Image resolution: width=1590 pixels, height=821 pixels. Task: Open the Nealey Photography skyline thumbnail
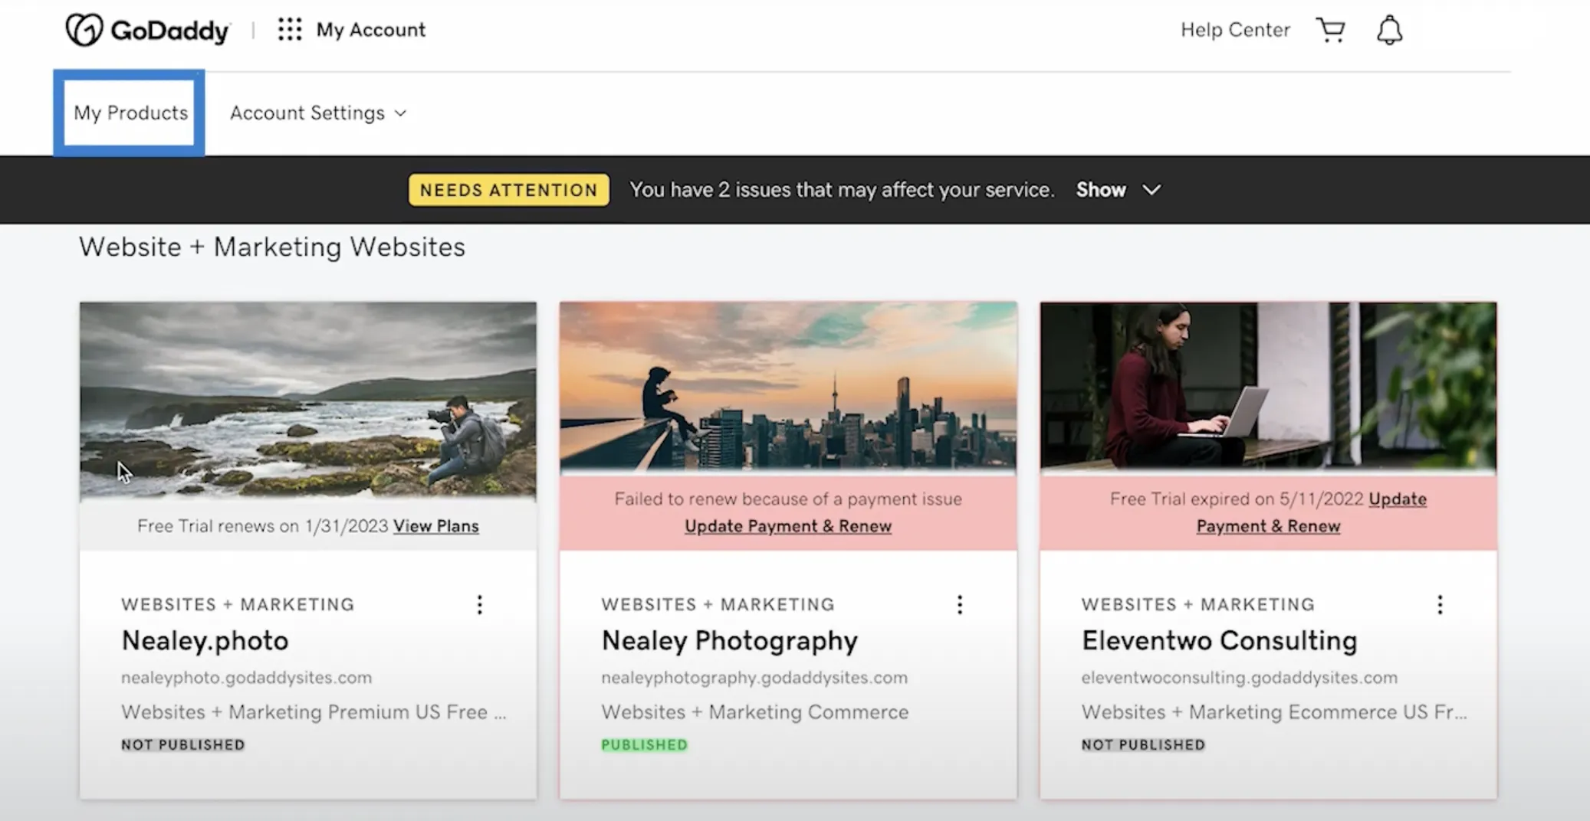pyautogui.click(x=788, y=388)
